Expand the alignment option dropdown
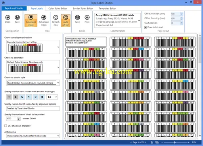Screen dimensions: 203x146 click(x=58, y=47)
